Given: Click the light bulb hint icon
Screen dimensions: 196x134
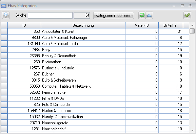Looking at the screenshot, I should click(x=6, y=16).
